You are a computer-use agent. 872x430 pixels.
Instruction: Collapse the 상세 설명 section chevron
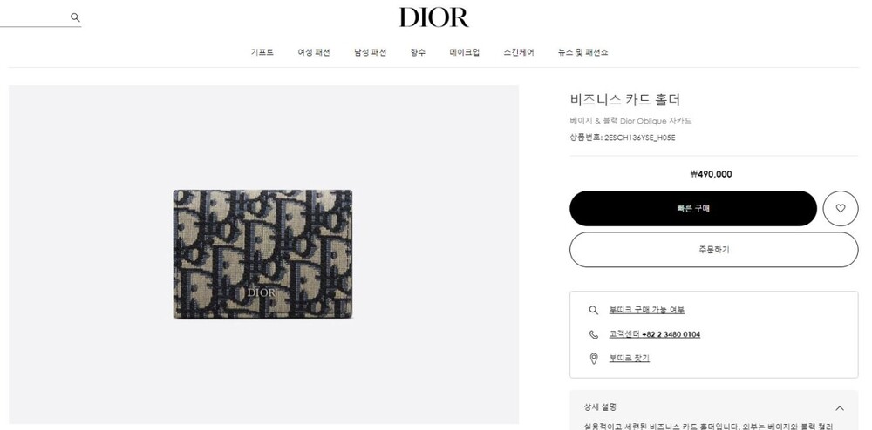[x=840, y=408]
